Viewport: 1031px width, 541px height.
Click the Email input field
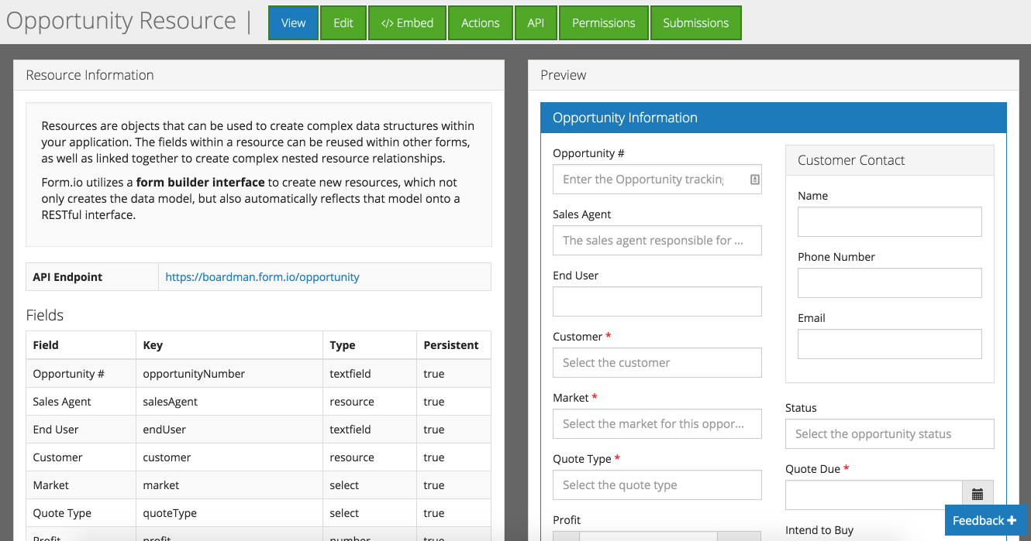[x=889, y=344]
